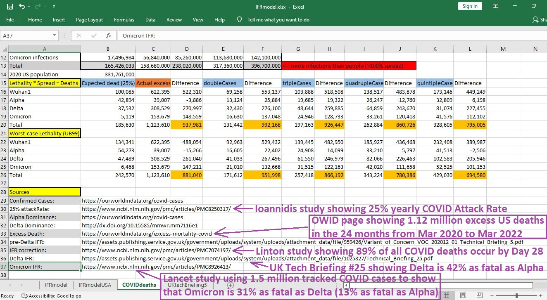Click the zoom slider handle

pos(516,295)
